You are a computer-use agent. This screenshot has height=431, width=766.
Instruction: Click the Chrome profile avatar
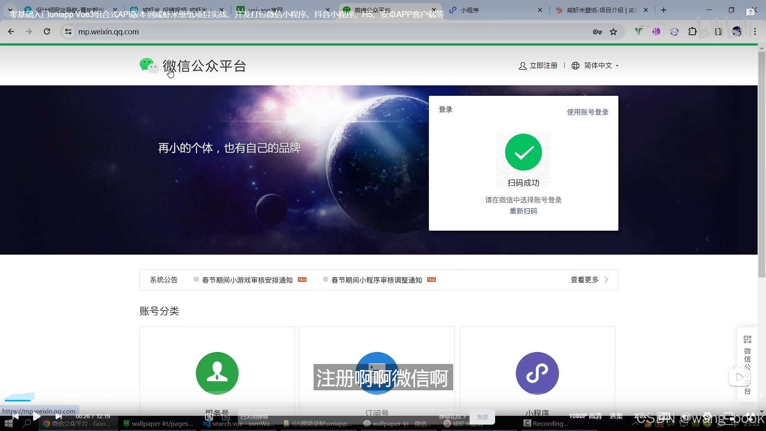pyautogui.click(x=737, y=32)
